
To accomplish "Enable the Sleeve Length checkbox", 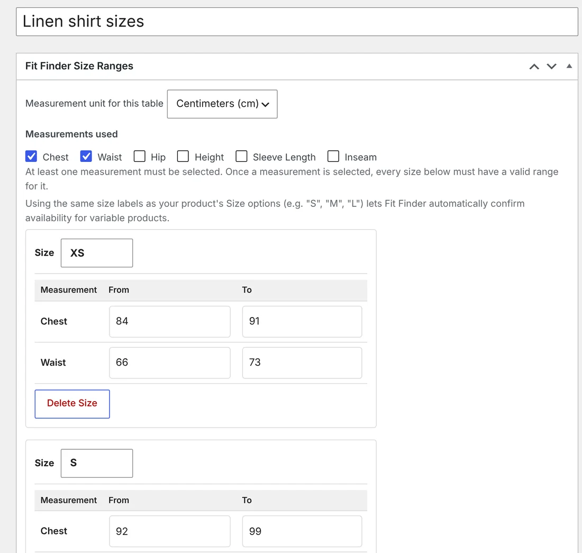I will (242, 156).
